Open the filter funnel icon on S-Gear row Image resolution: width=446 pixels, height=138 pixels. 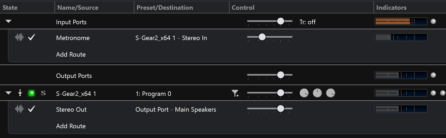point(235,93)
